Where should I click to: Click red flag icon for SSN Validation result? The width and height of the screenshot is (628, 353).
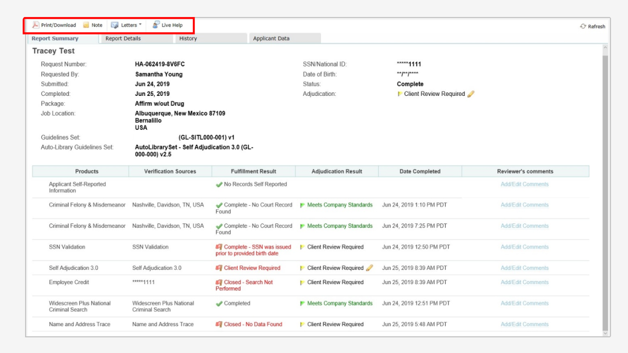(219, 247)
